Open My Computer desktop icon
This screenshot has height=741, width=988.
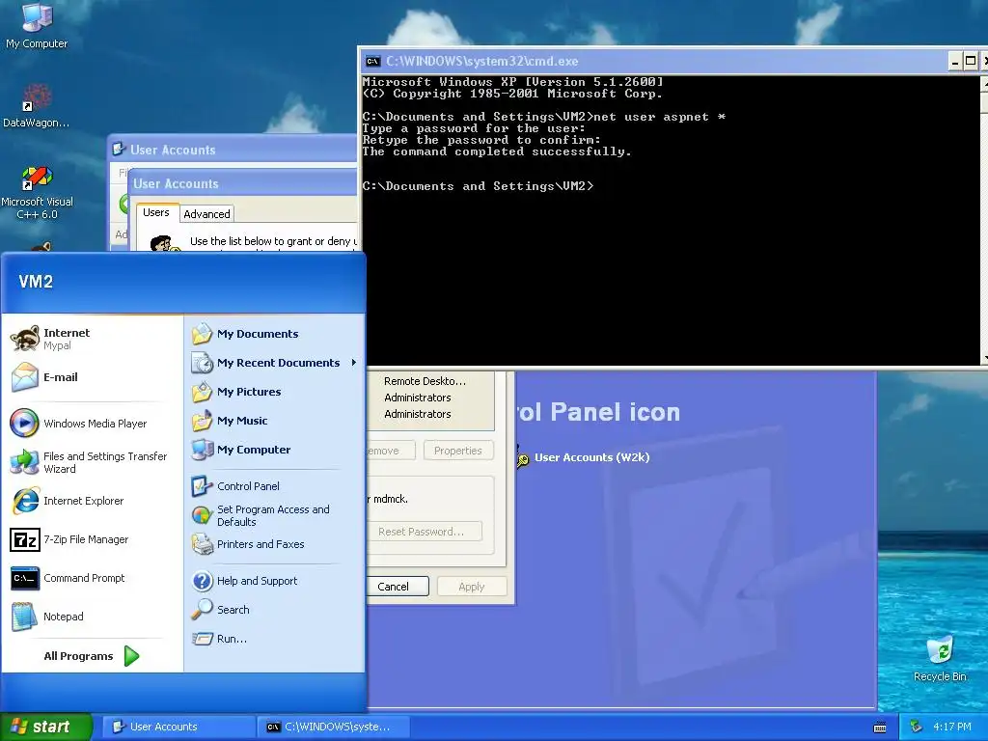click(37, 25)
